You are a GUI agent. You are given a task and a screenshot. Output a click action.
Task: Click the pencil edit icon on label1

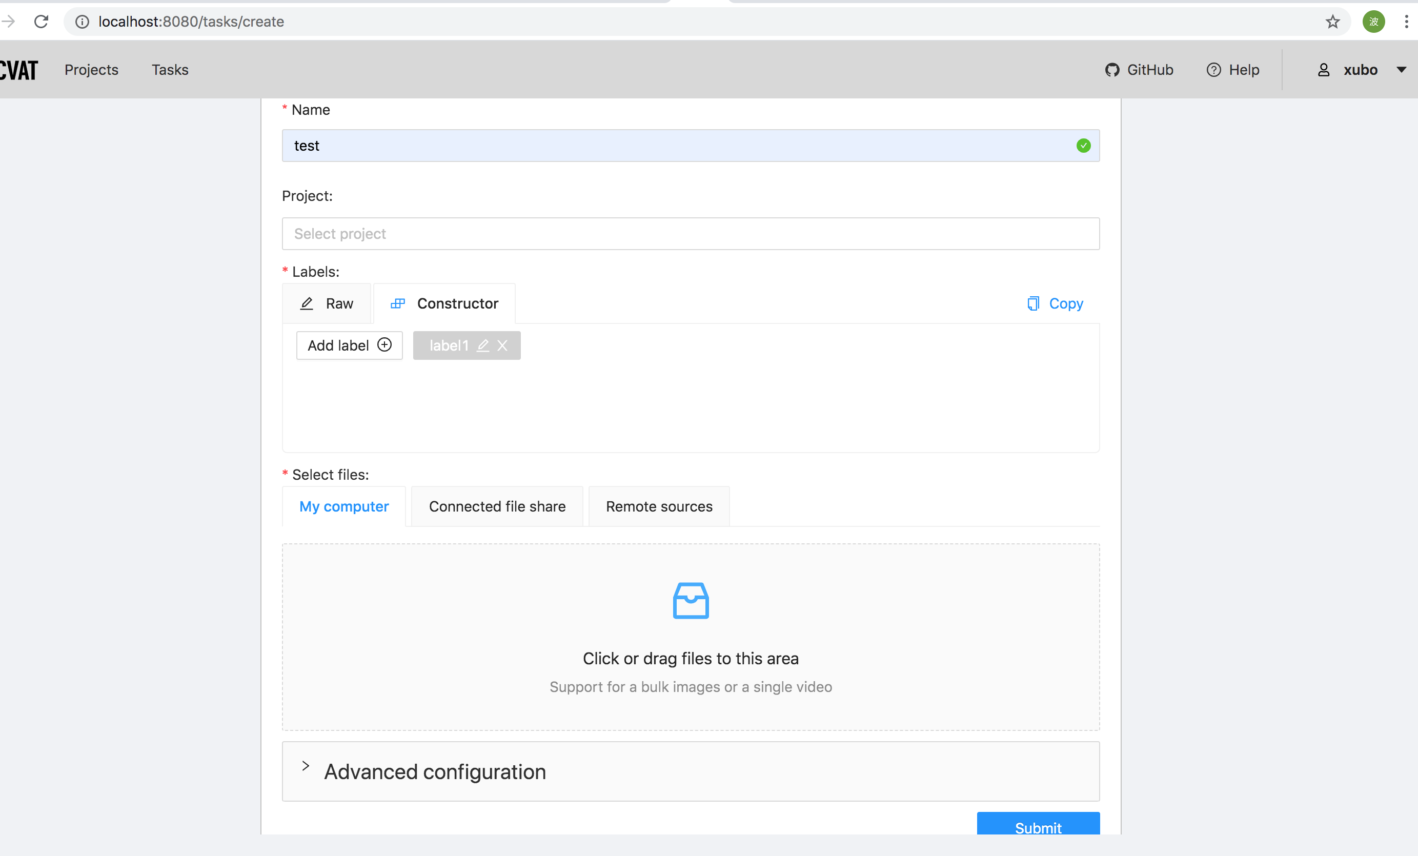click(483, 345)
